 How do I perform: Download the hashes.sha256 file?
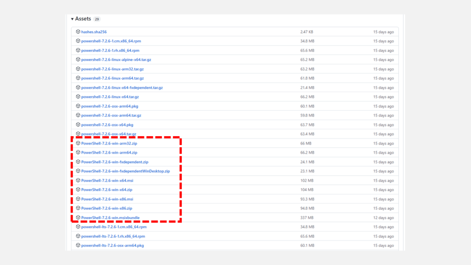pos(94,32)
